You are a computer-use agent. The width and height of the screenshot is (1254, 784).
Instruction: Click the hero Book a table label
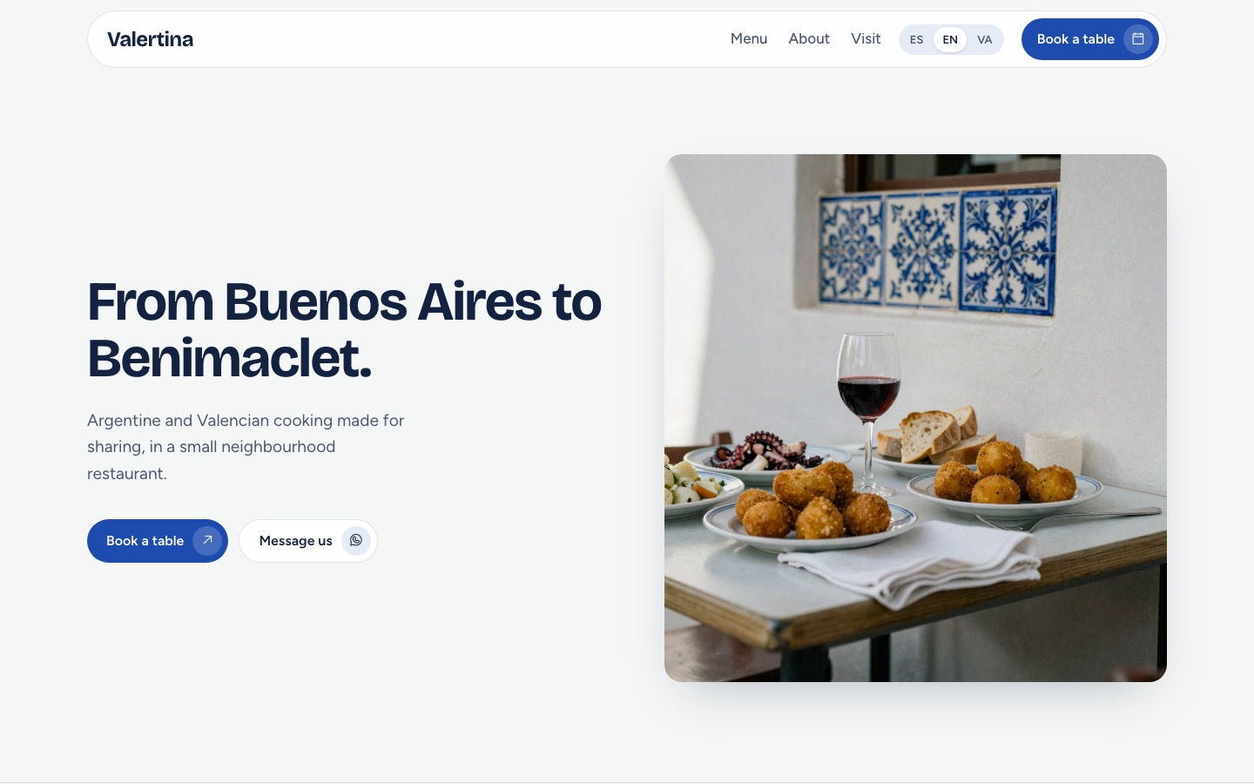[145, 541]
